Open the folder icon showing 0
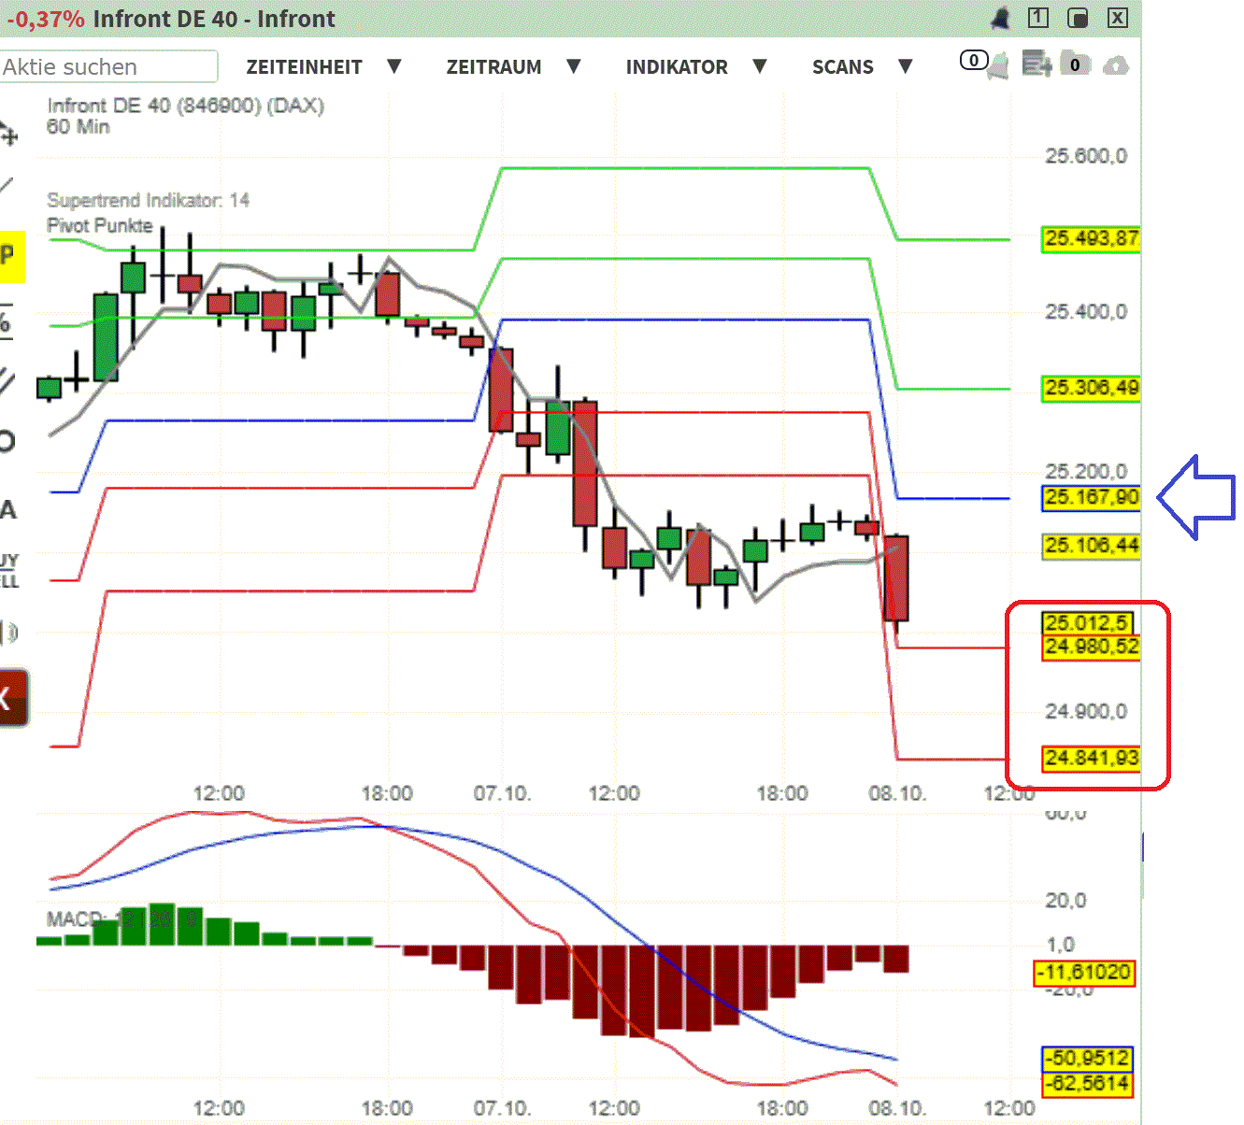Screen dimensions: 1244x1125 [x=1075, y=64]
